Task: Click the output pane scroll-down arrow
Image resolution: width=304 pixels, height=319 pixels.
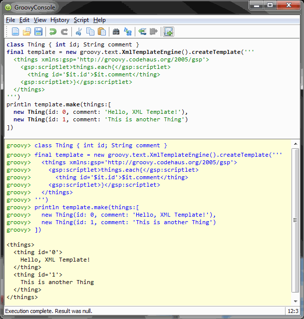Action: [x=296, y=302]
